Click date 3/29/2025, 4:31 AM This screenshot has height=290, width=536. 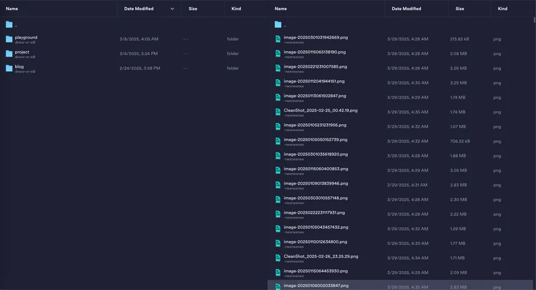[407, 185]
